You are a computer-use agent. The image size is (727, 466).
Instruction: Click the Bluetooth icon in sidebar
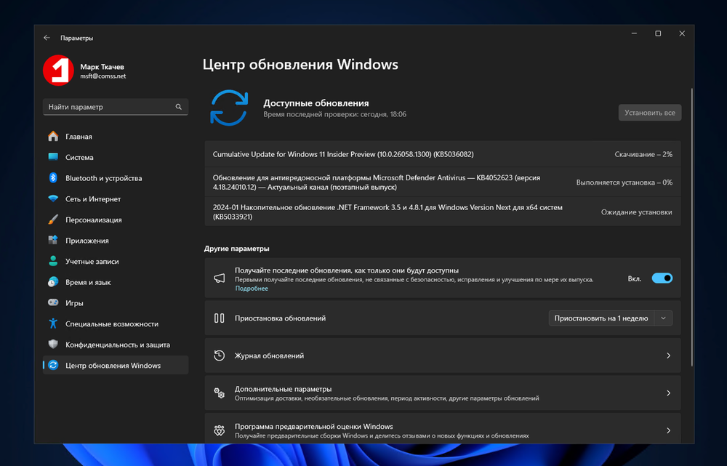click(53, 178)
